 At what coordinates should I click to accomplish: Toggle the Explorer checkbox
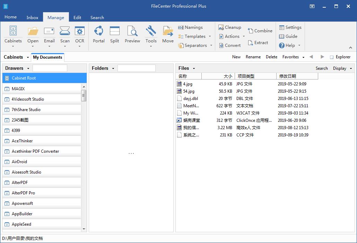tap(332, 57)
